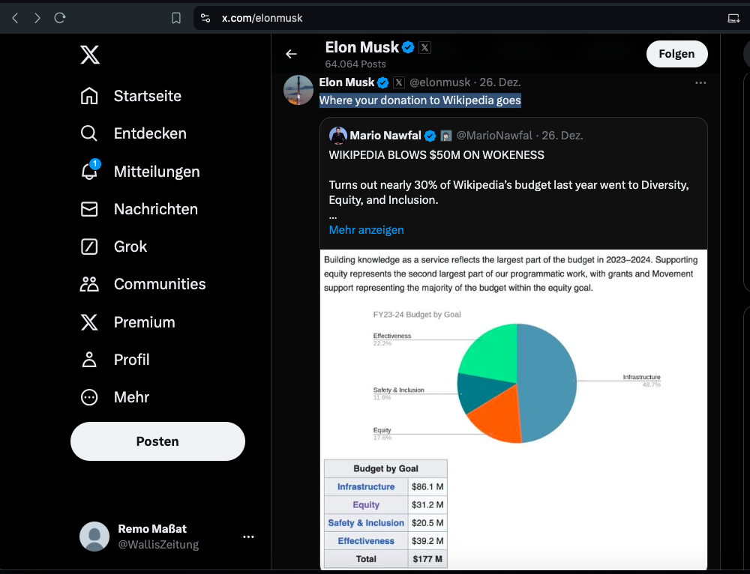
Task: Click verified badge in profile header
Action: [x=408, y=47]
